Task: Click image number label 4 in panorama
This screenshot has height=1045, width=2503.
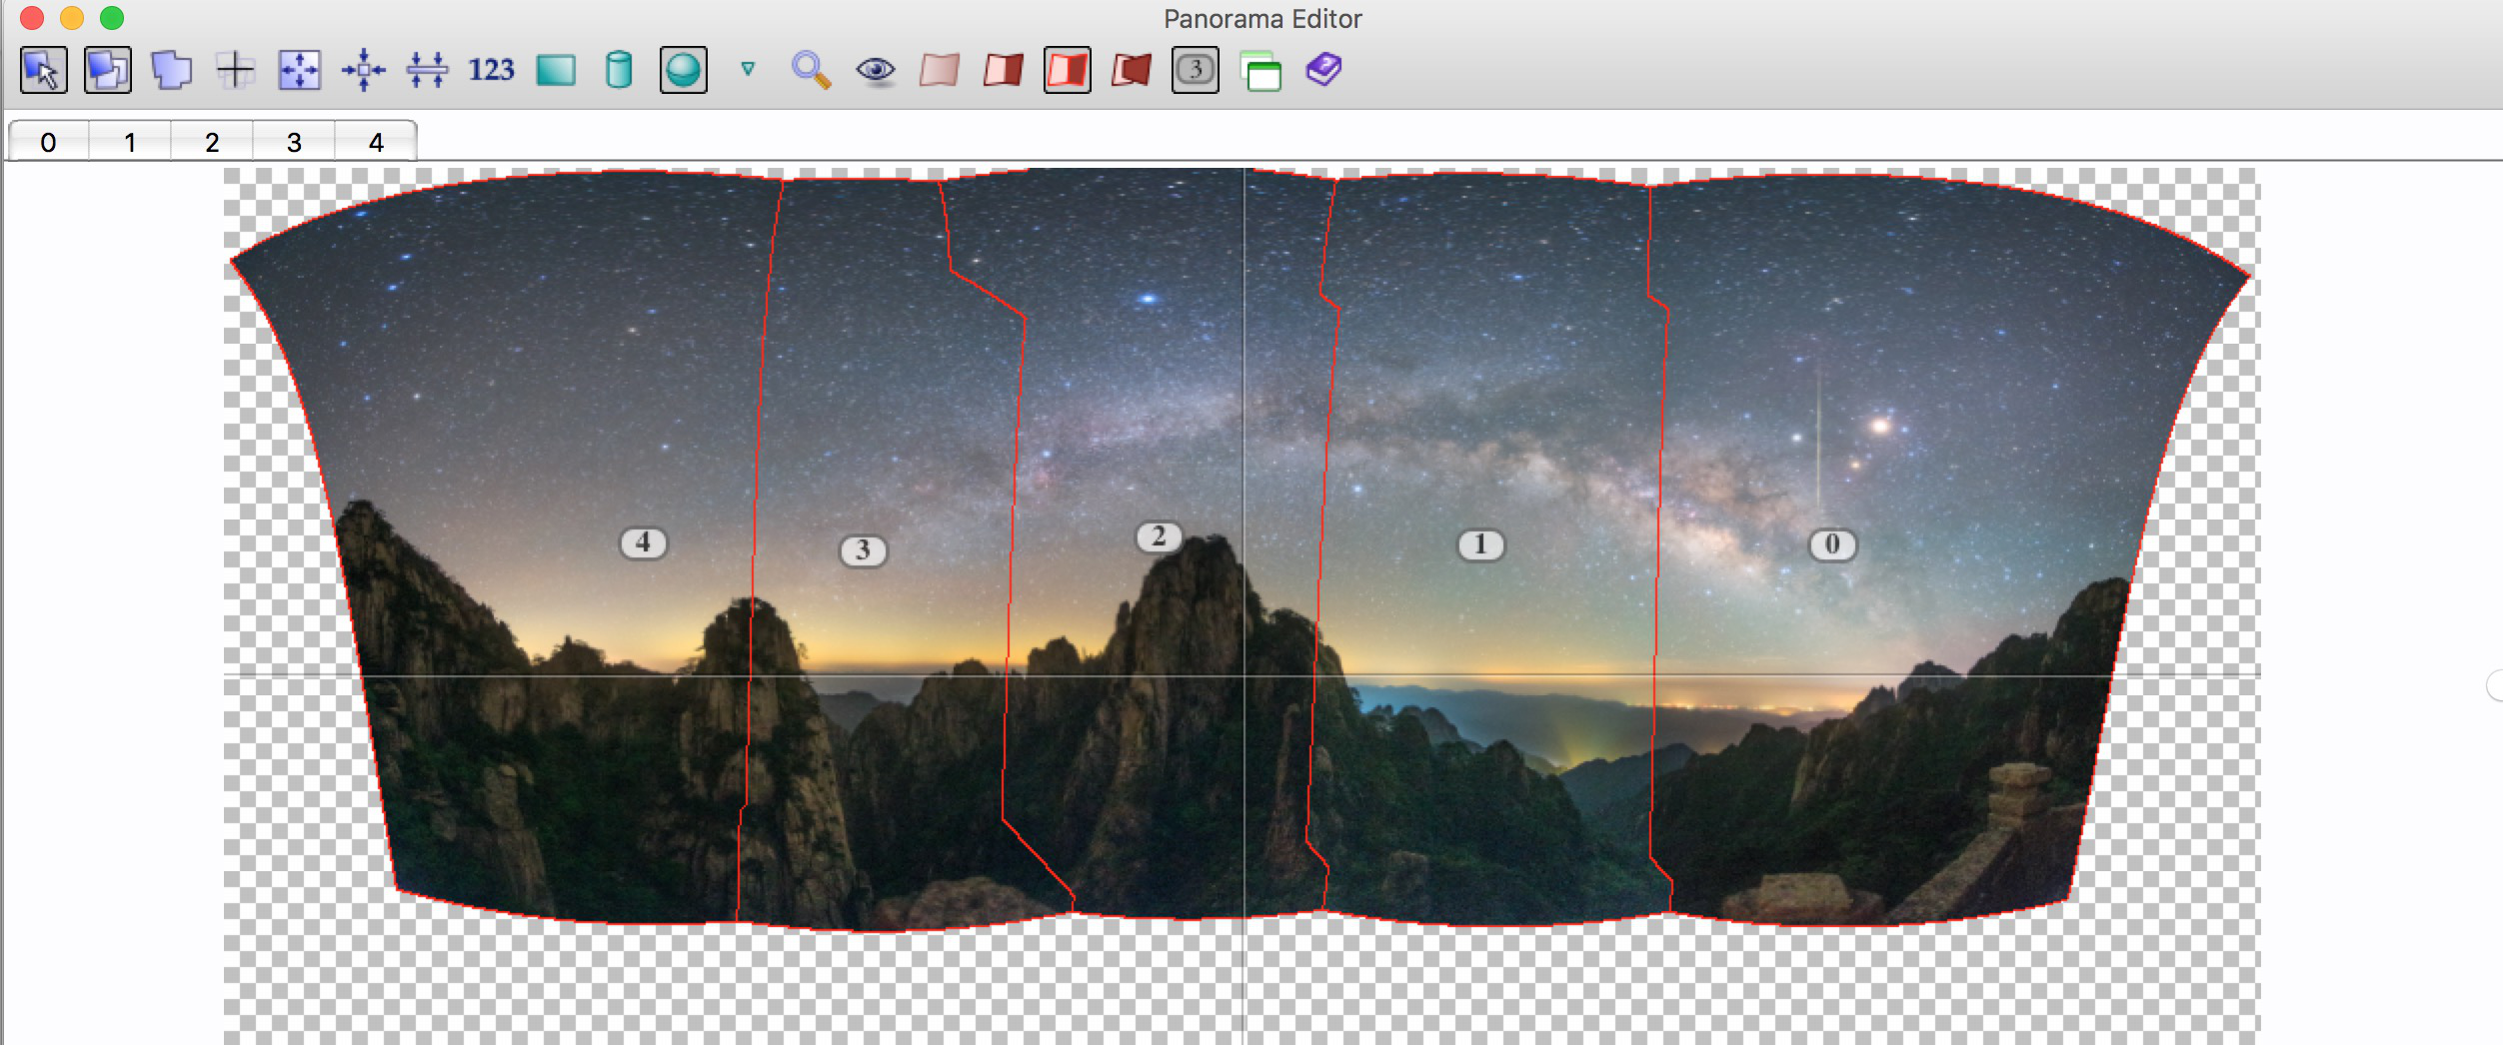Action: click(x=643, y=542)
